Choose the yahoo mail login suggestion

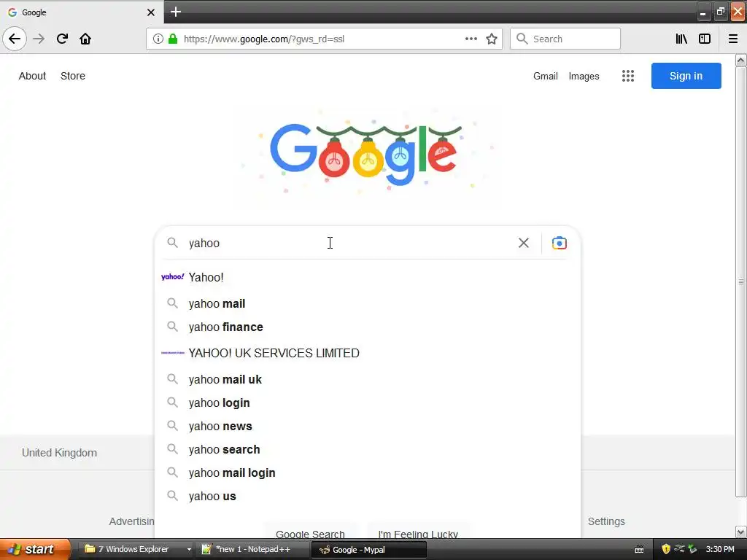click(368, 472)
